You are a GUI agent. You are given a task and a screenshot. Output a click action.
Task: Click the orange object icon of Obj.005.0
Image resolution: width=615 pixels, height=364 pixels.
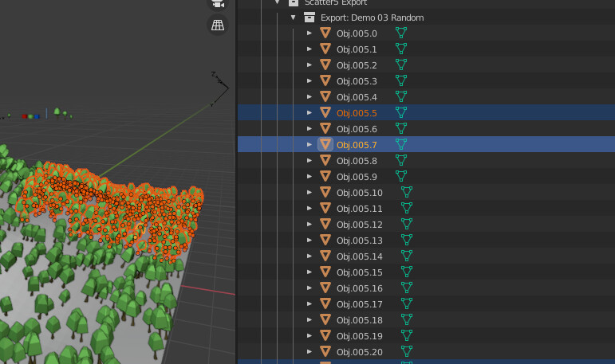tap(325, 33)
